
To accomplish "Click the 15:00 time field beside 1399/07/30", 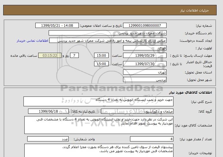I will [101, 64].
